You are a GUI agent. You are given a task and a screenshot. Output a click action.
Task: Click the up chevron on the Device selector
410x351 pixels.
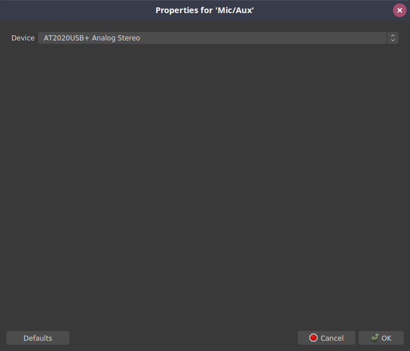pyautogui.click(x=393, y=35)
